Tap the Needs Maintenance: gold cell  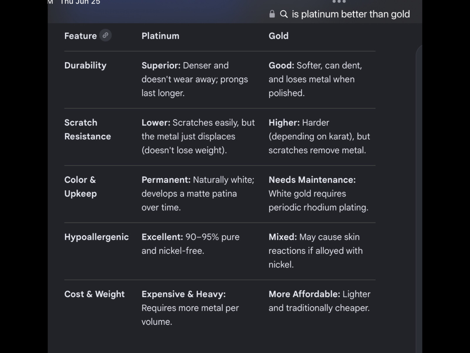click(318, 194)
